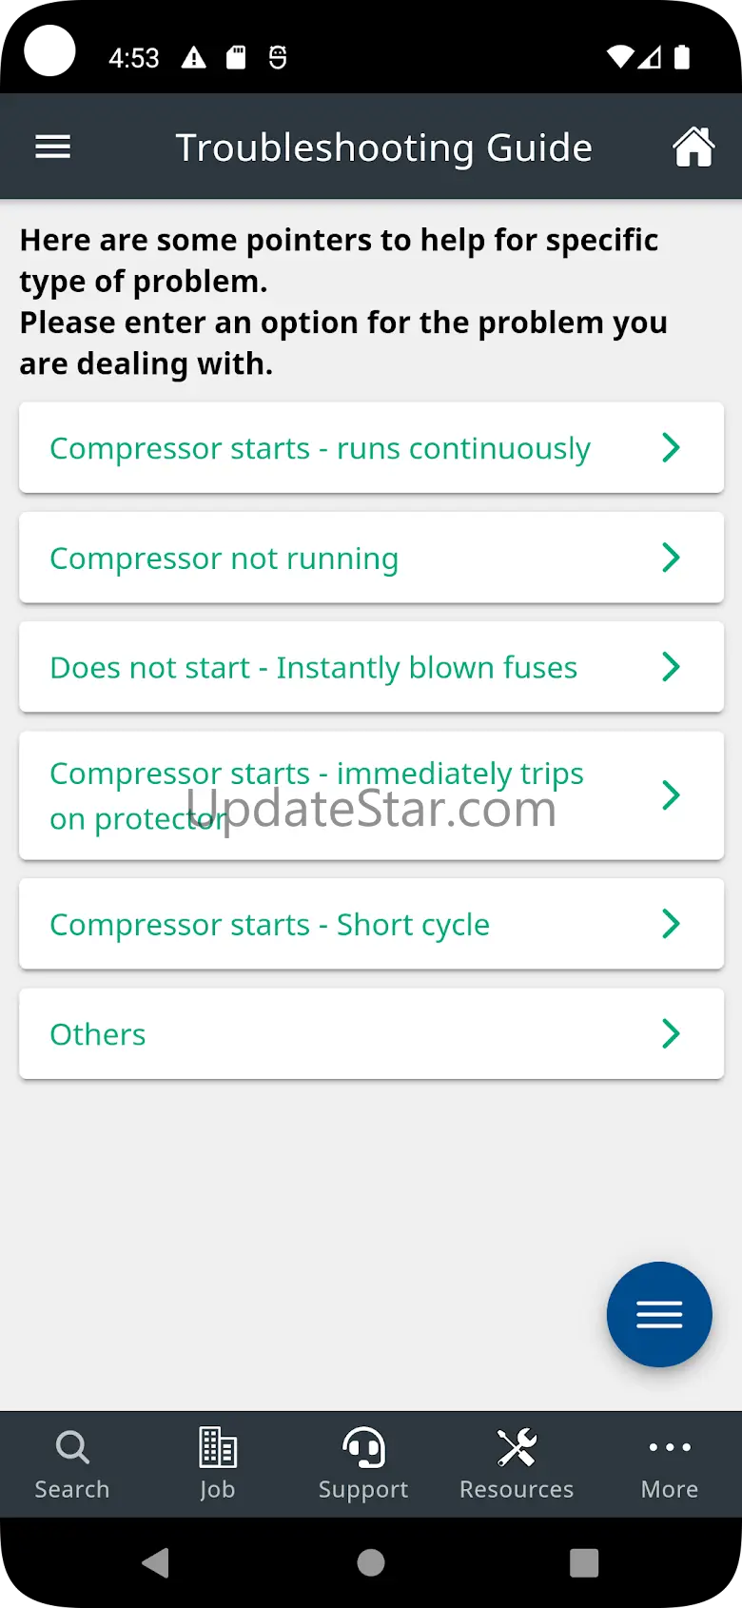Tap the blue floating menu button
This screenshot has width=742, height=1608.
pyautogui.click(x=659, y=1314)
